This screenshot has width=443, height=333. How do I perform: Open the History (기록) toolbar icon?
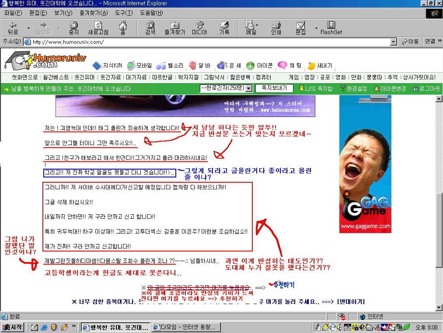224,28
